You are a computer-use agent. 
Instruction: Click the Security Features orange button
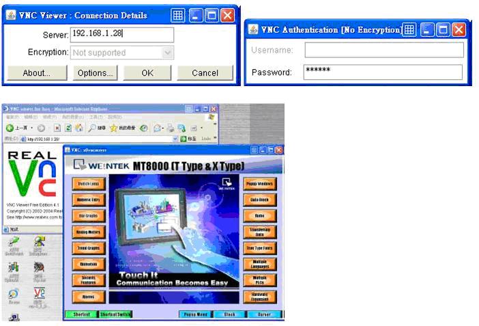[x=89, y=280]
